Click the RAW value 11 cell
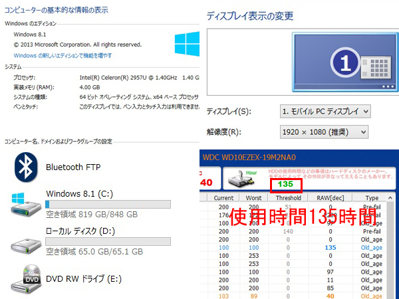Image resolution: width=399 pixels, height=299 pixels. [x=331, y=280]
